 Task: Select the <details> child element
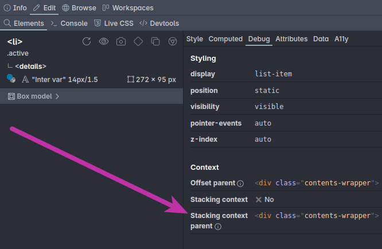pyautogui.click(x=30, y=67)
